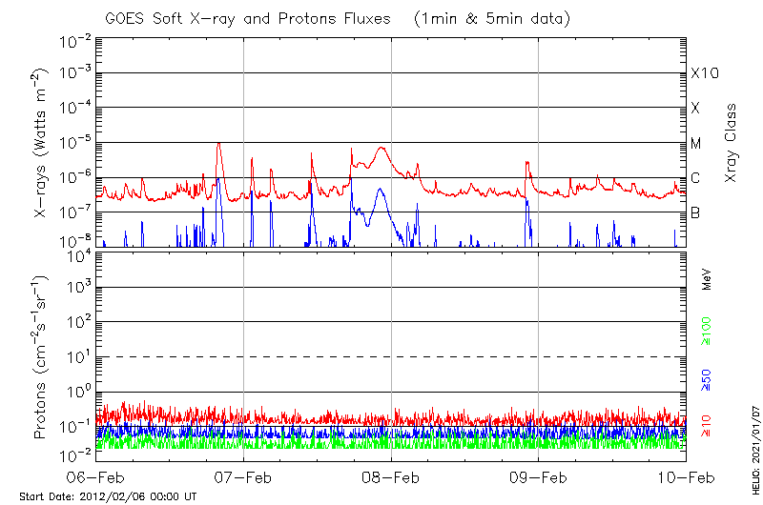Viewport: 763px width, 505px height.
Task: Click the Xray Class vertical axis title
Action: point(732,143)
